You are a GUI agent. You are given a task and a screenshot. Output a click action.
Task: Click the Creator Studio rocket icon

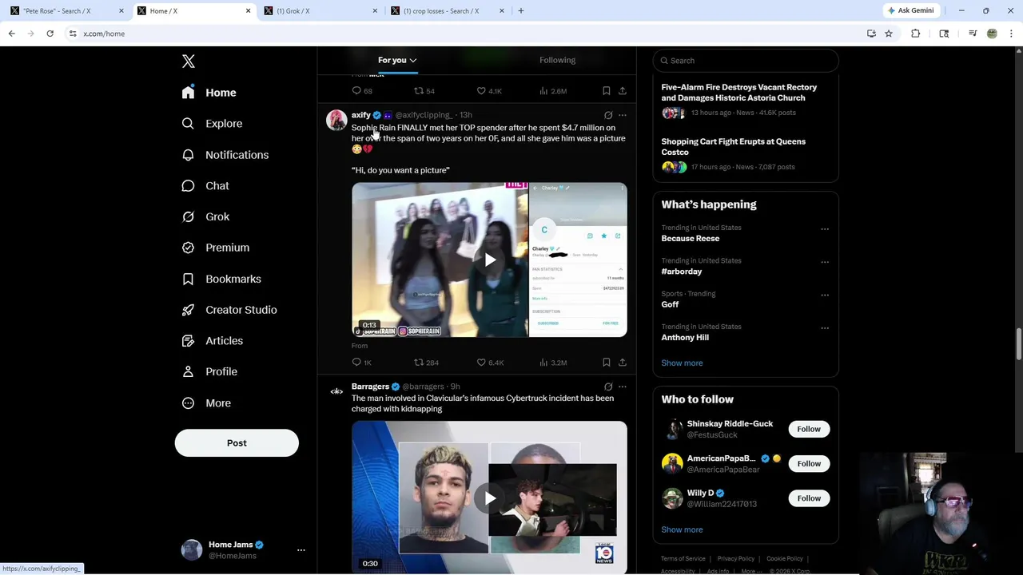[x=188, y=310]
